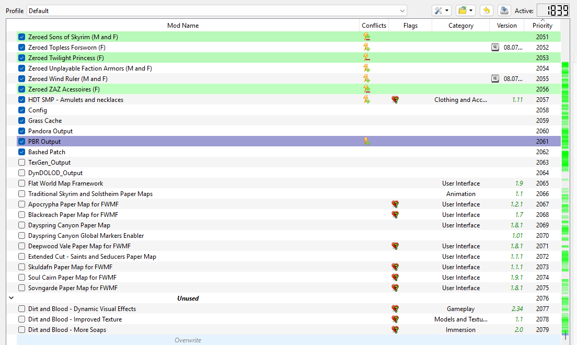This screenshot has height=345, width=577.
Task: Click Models and Textu... category cell
Action: pos(461,319)
